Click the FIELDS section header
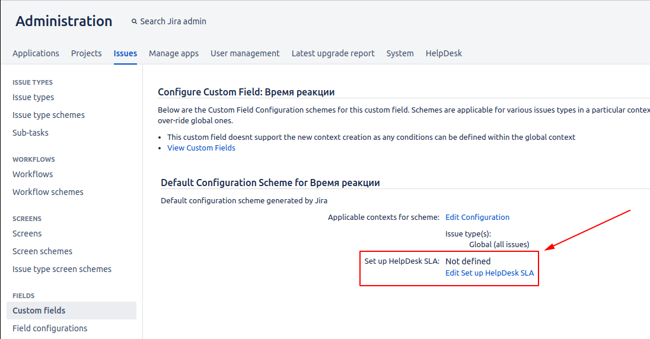Image resolution: width=650 pixels, height=339 pixels. click(x=24, y=296)
